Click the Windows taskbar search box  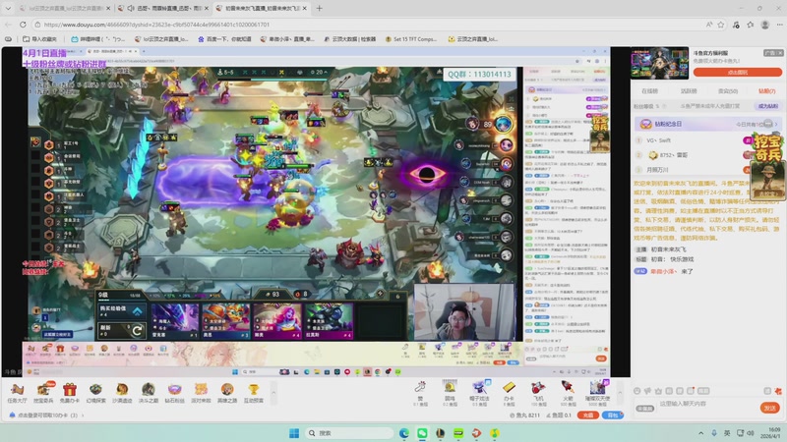coord(349,433)
